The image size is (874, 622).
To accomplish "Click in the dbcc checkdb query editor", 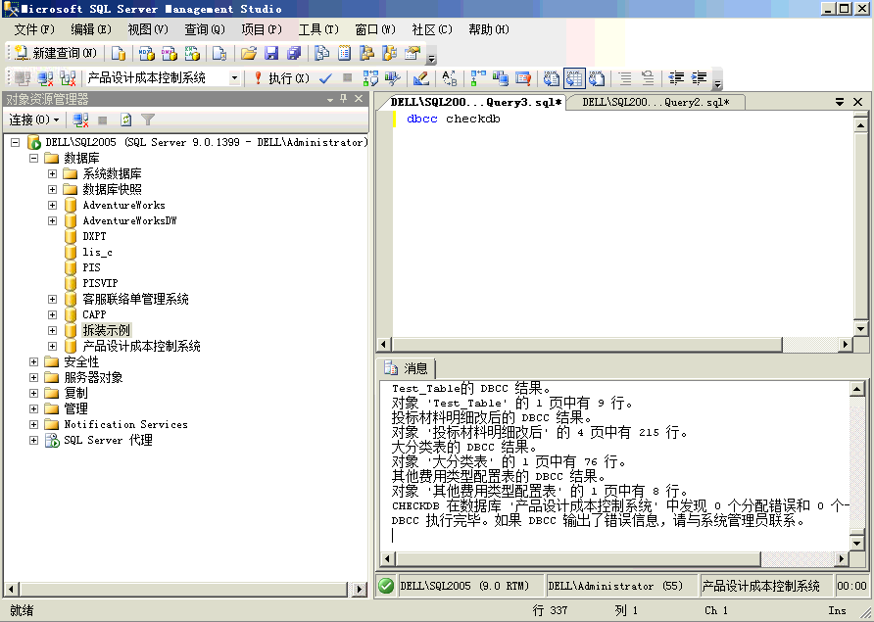I will 622,223.
